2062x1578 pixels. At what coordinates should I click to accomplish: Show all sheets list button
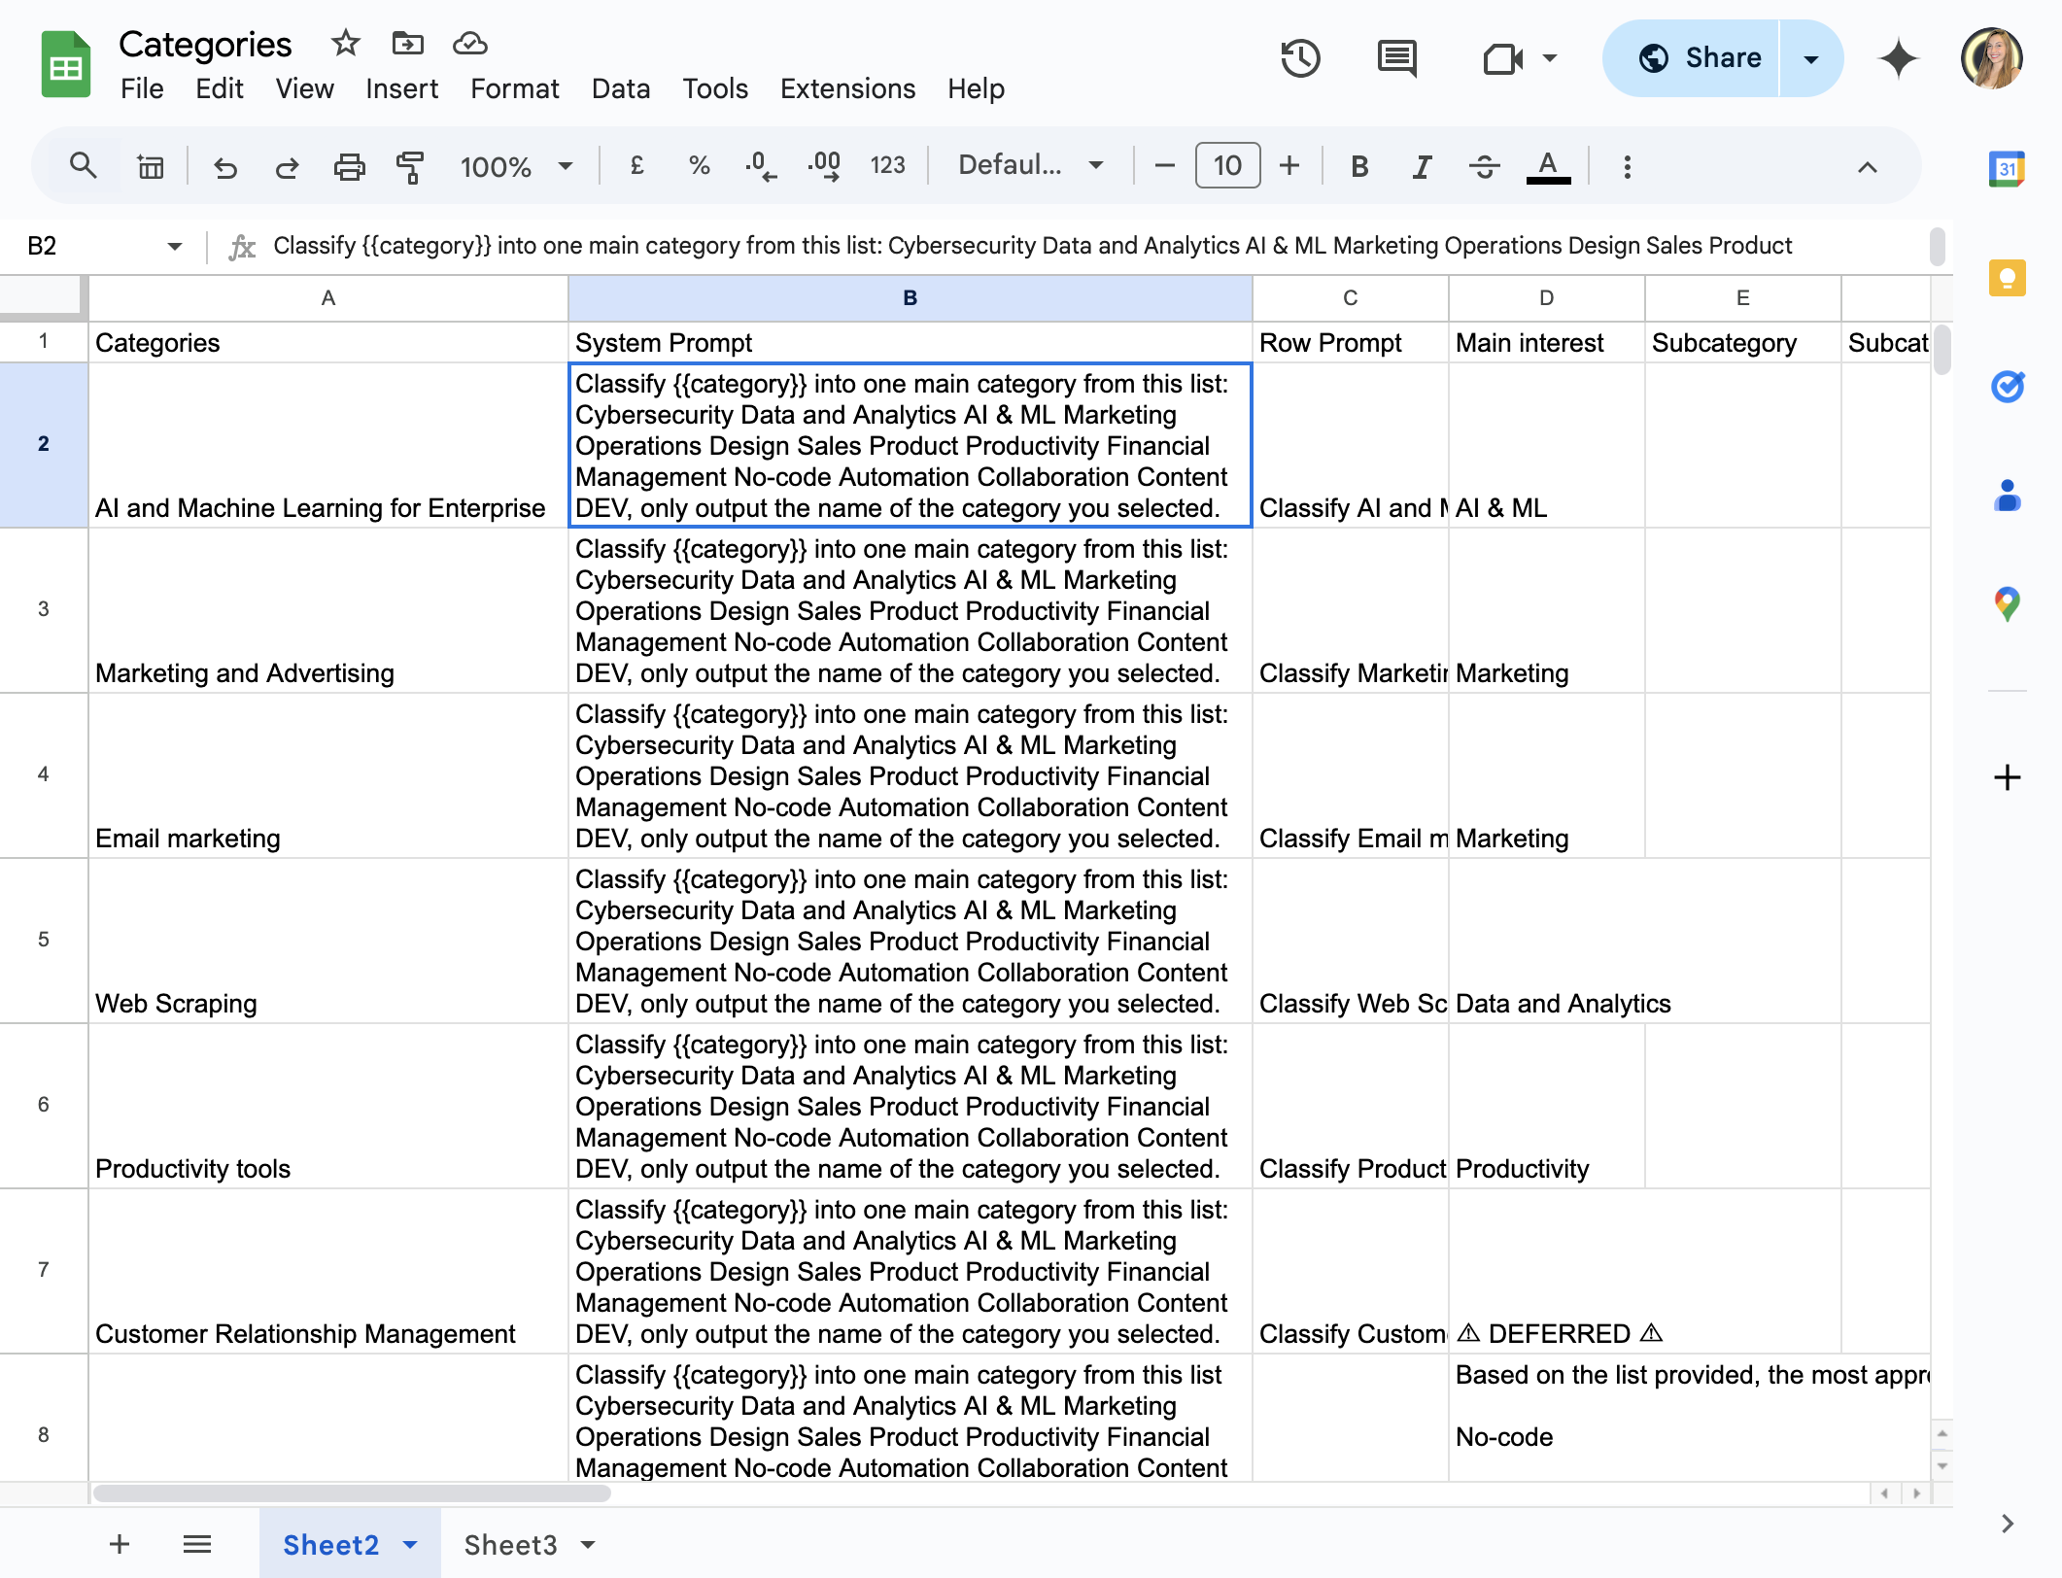(197, 1544)
